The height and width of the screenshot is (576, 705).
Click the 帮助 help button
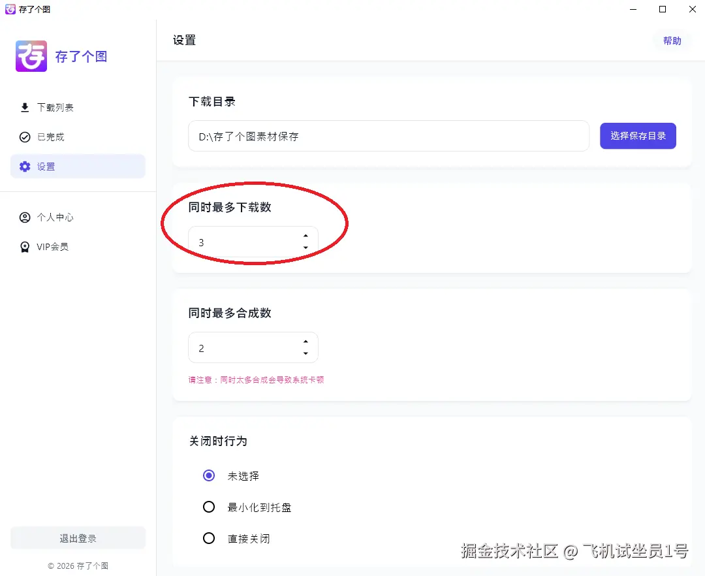672,41
